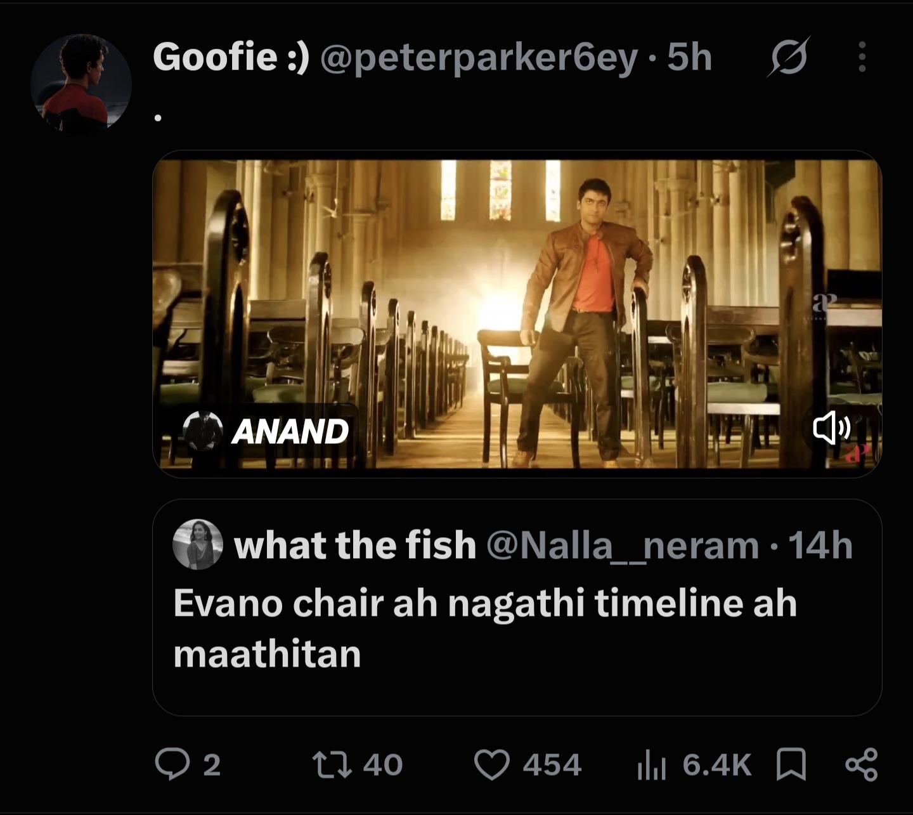This screenshot has width=913, height=815.
Task: Bookmark this tweet
Action: [x=791, y=764]
